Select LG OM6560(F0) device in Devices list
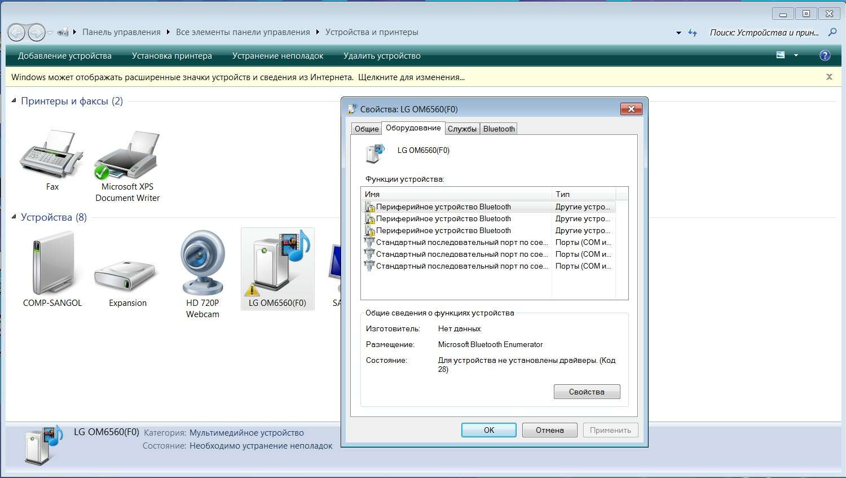 (277, 269)
